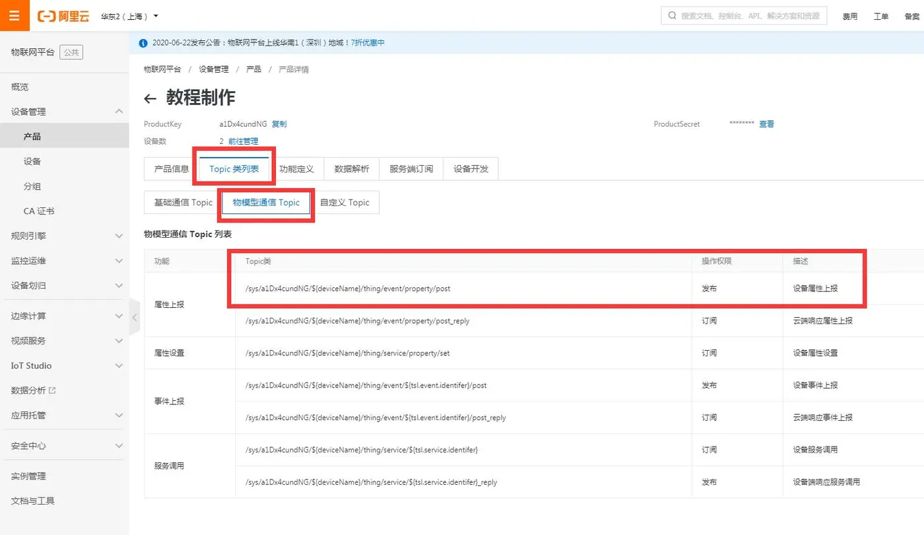The width and height of the screenshot is (924, 535).
Task: Click 设备属性上报 description cell
Action: 816,289
